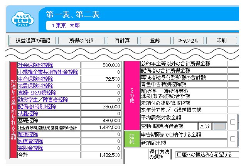Open 社会保険料控除 link
The width and height of the screenshot is (246, 166).
[x=35, y=65]
